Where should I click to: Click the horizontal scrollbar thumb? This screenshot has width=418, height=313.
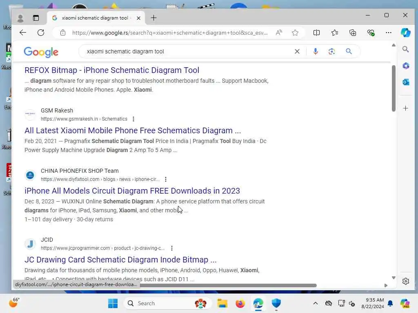tap(228, 286)
